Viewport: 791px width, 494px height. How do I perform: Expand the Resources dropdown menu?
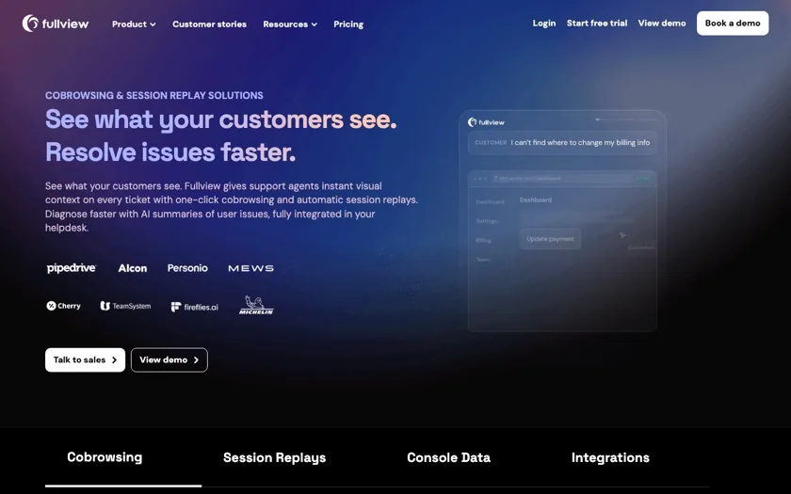pyautogui.click(x=290, y=24)
